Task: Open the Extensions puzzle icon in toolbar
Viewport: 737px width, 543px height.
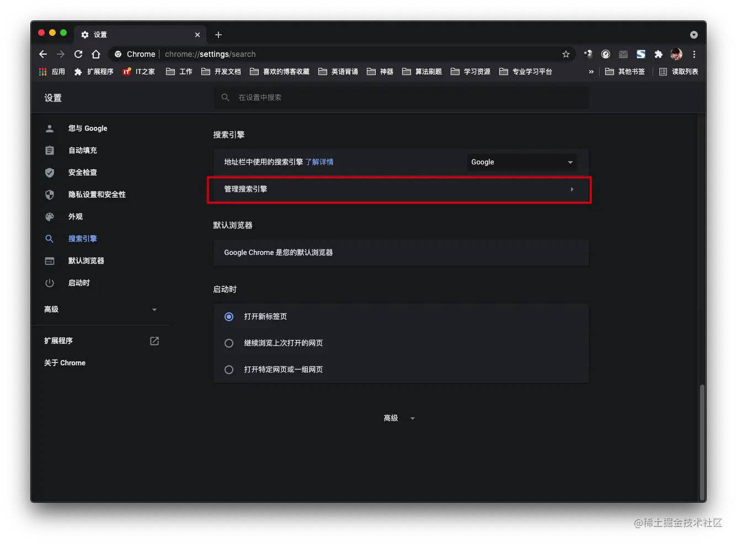Action: 658,54
